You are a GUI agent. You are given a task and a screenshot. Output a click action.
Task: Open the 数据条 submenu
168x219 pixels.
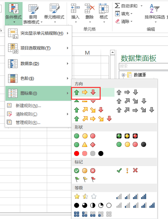click(x=38, y=64)
